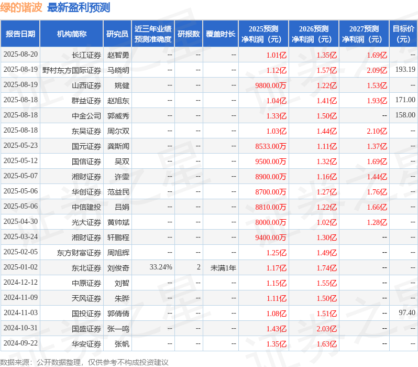Click researcher 郭威秀
Screen dimensions: 418x367
118,116
